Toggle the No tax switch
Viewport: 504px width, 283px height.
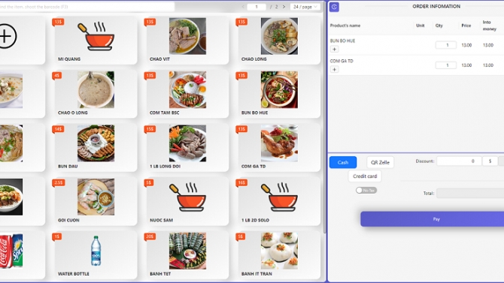click(x=366, y=190)
